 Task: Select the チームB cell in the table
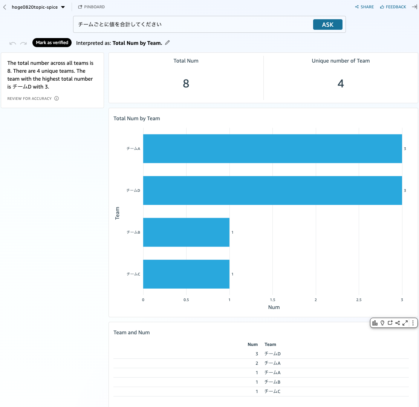pos(272,382)
